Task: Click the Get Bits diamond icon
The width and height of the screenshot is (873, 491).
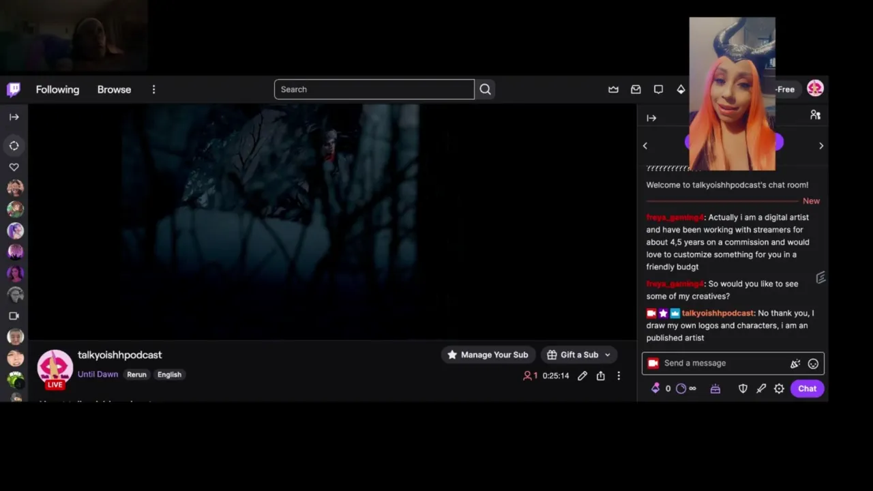Action: pyautogui.click(x=681, y=89)
